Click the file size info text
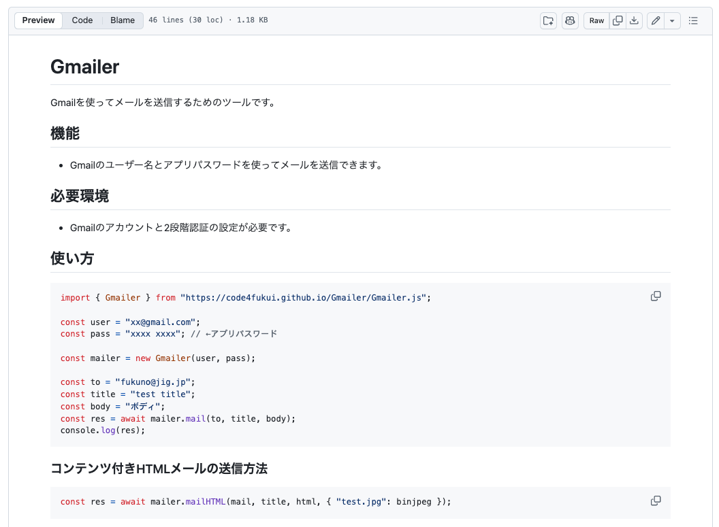The image size is (719, 527). pos(208,20)
